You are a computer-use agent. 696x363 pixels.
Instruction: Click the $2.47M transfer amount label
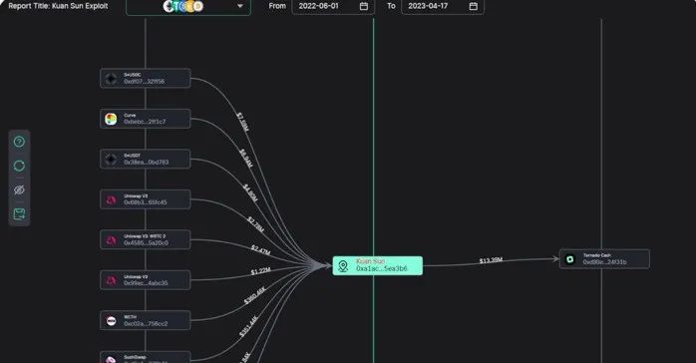(260, 250)
